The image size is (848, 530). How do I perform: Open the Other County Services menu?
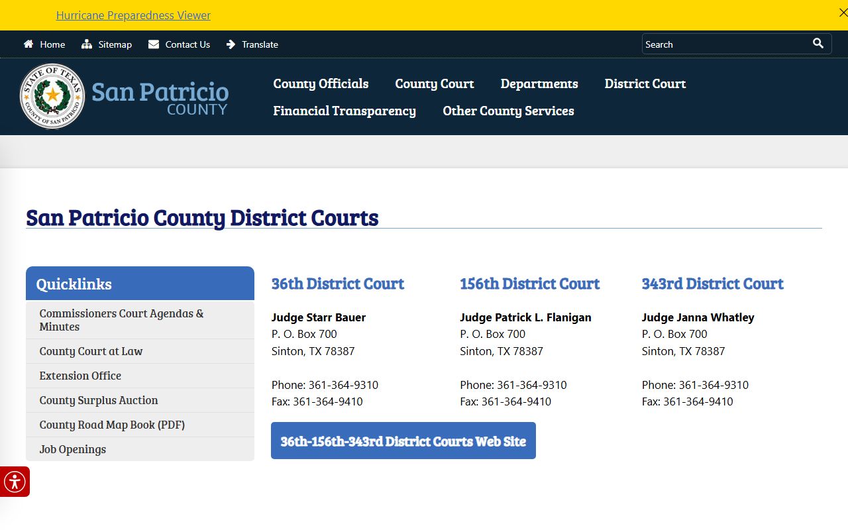click(508, 111)
